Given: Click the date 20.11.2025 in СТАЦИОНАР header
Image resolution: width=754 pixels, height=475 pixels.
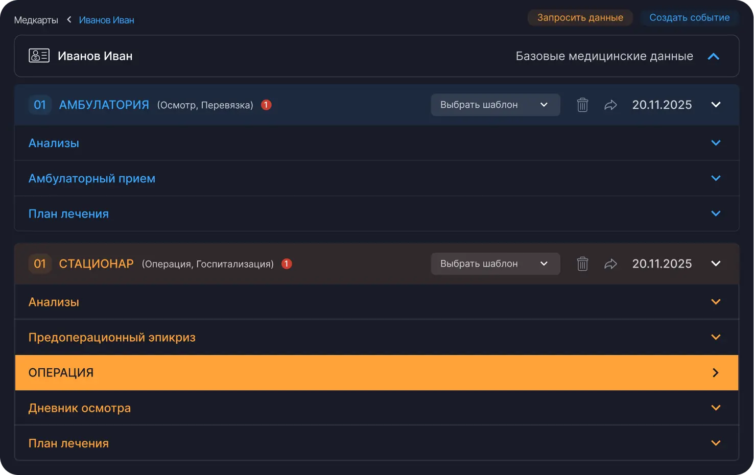Looking at the screenshot, I should (x=662, y=264).
